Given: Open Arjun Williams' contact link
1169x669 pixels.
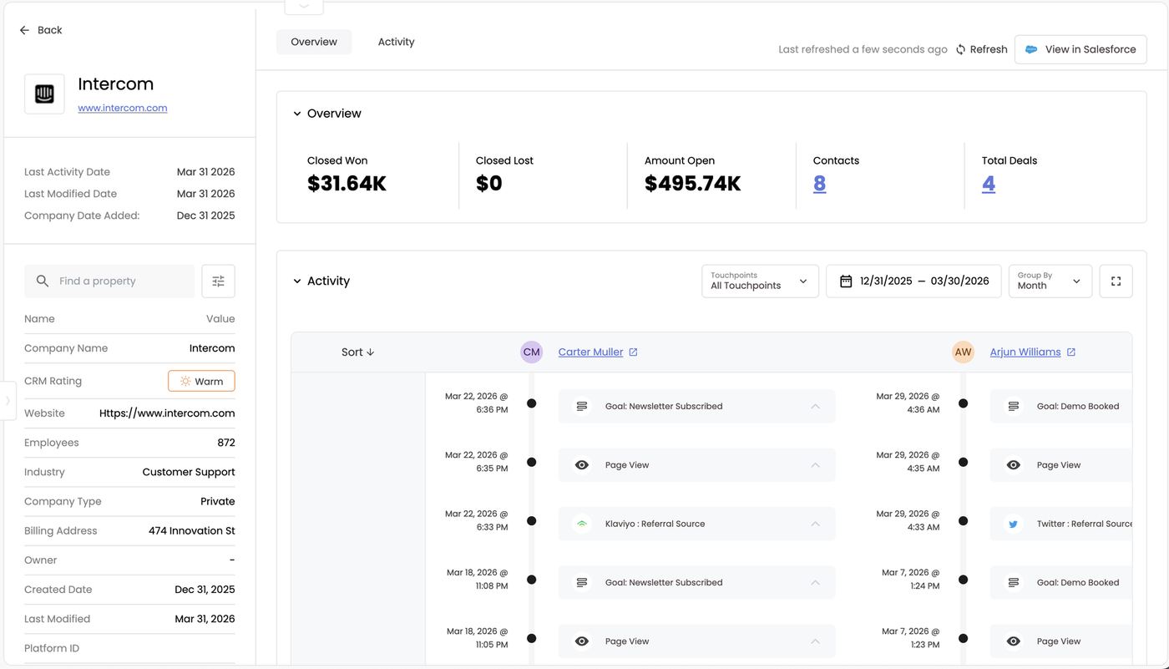Looking at the screenshot, I should [x=1025, y=352].
